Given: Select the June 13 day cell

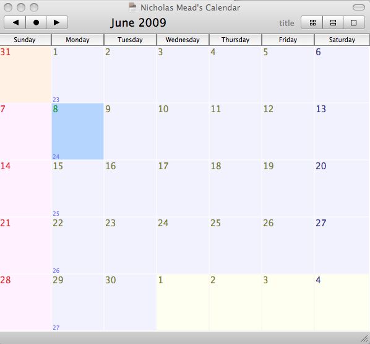Looking at the screenshot, I should click(x=342, y=131).
